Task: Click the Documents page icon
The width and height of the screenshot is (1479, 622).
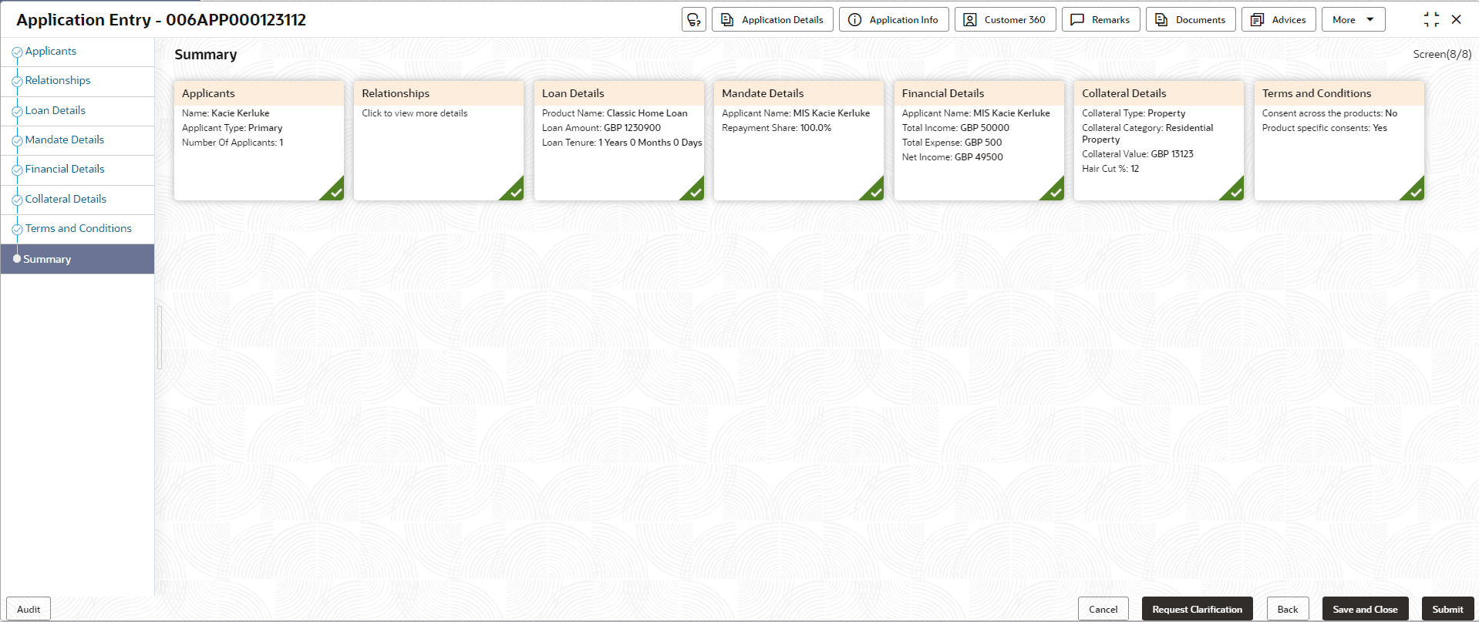Action: [1161, 20]
